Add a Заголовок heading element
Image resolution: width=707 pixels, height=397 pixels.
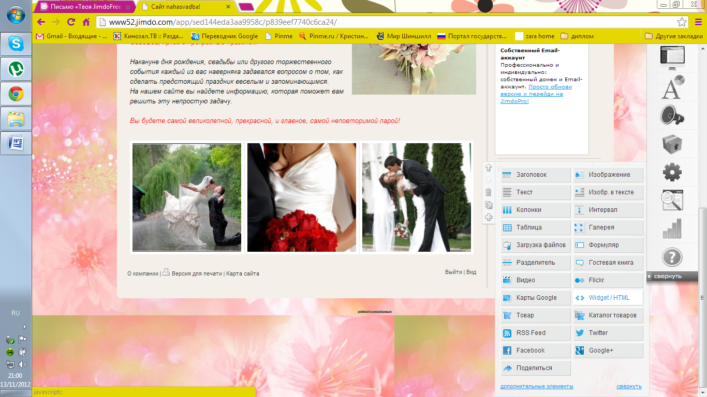pyautogui.click(x=536, y=175)
